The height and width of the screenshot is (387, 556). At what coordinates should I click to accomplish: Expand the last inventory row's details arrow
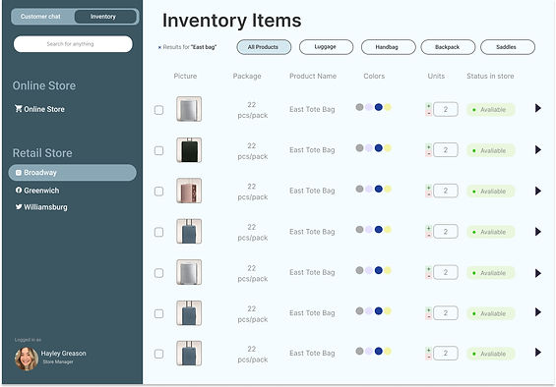point(538,353)
